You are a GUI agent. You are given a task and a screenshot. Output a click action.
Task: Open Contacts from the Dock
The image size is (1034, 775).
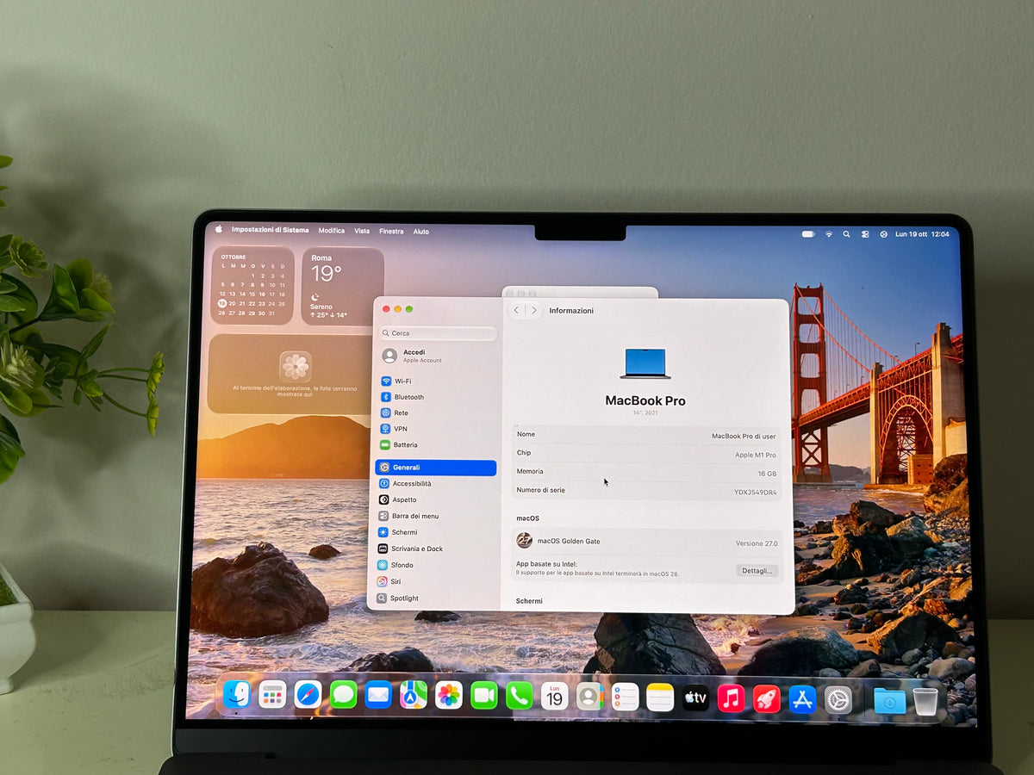[x=590, y=696]
